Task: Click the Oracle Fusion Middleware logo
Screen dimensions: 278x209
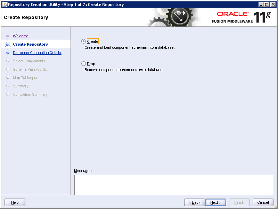Action: click(x=241, y=17)
